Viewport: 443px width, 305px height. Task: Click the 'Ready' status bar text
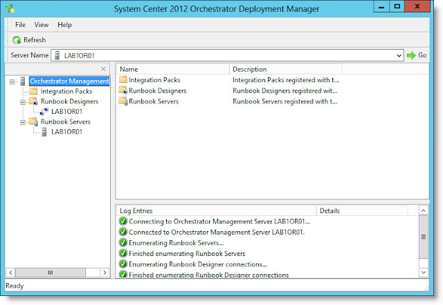coord(15,286)
